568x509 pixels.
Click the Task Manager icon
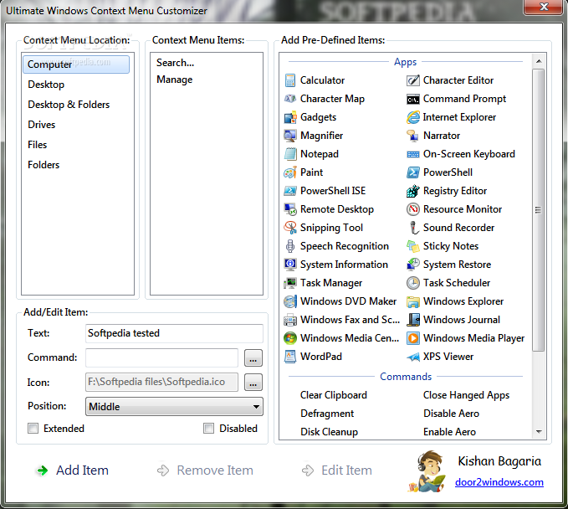click(289, 283)
